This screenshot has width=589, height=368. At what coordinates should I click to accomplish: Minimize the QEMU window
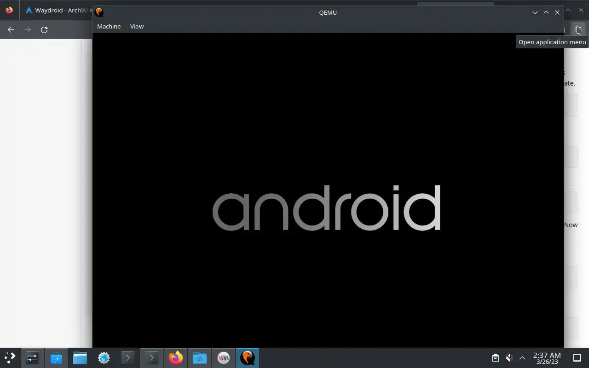click(535, 12)
